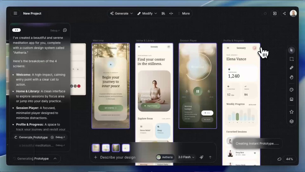Select the hand pan tool
This screenshot has height=172, width=305.
292,77
